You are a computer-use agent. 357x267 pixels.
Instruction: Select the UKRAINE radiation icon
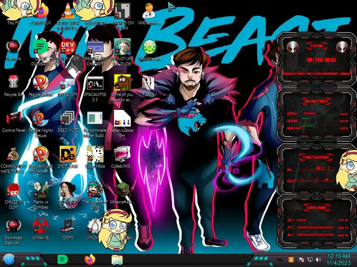tap(40, 226)
